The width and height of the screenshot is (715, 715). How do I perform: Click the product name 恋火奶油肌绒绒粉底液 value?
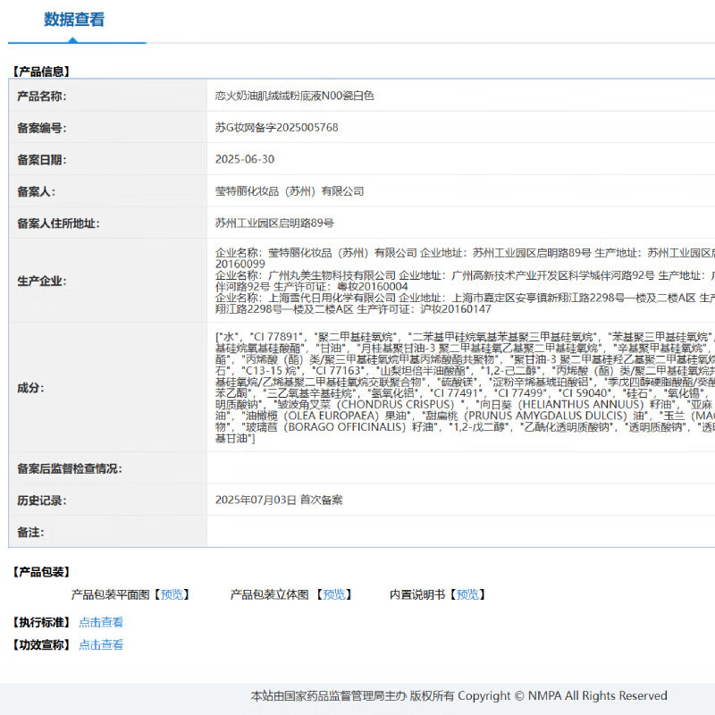(x=294, y=96)
